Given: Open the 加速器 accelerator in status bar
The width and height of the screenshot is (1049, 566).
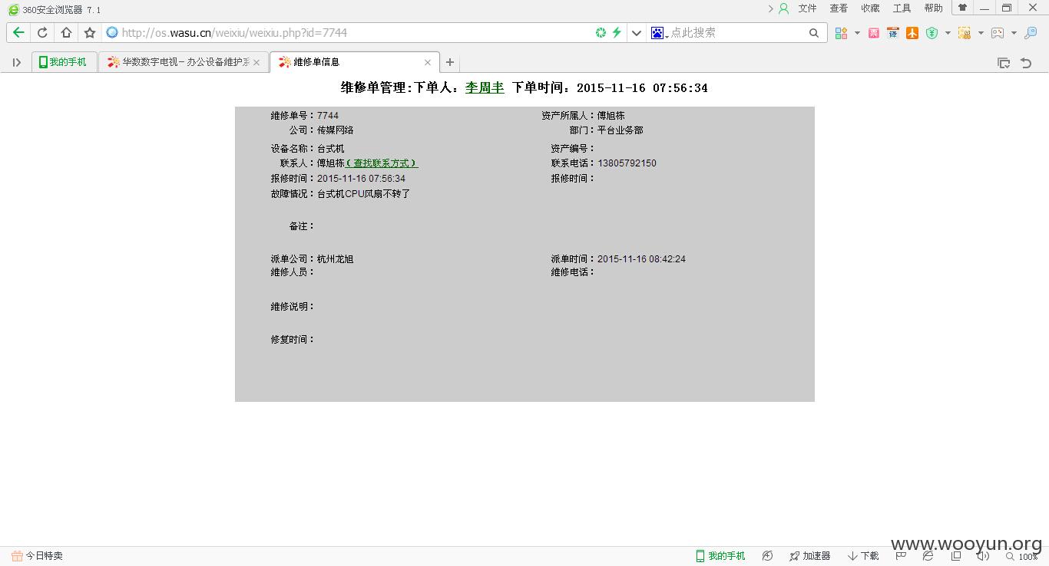Looking at the screenshot, I should [810, 556].
